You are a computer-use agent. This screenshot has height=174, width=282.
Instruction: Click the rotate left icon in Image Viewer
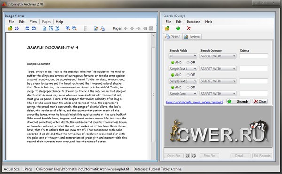tap(34, 28)
